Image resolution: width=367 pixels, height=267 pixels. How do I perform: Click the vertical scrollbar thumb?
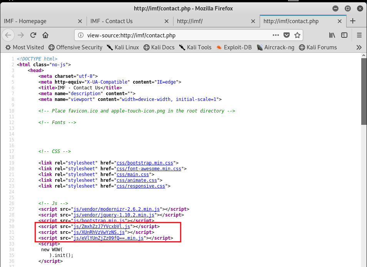[364, 91]
